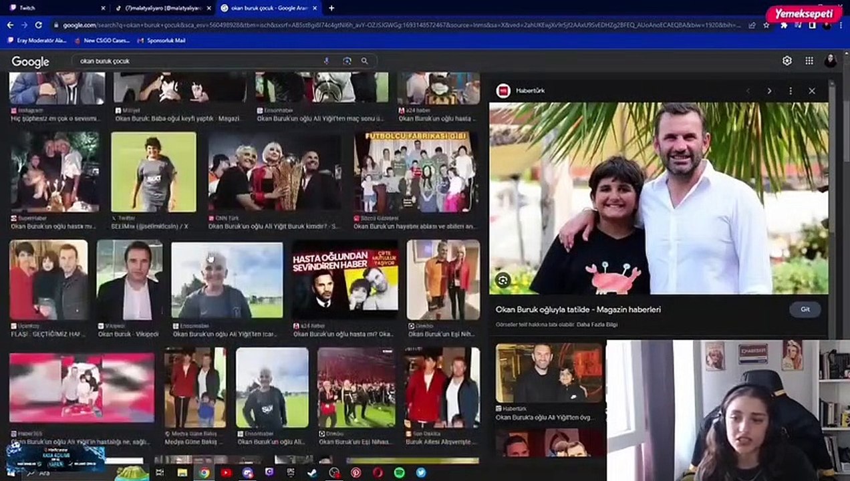Start voice search with microphone icon
The height and width of the screenshot is (481, 850).
pyautogui.click(x=327, y=61)
